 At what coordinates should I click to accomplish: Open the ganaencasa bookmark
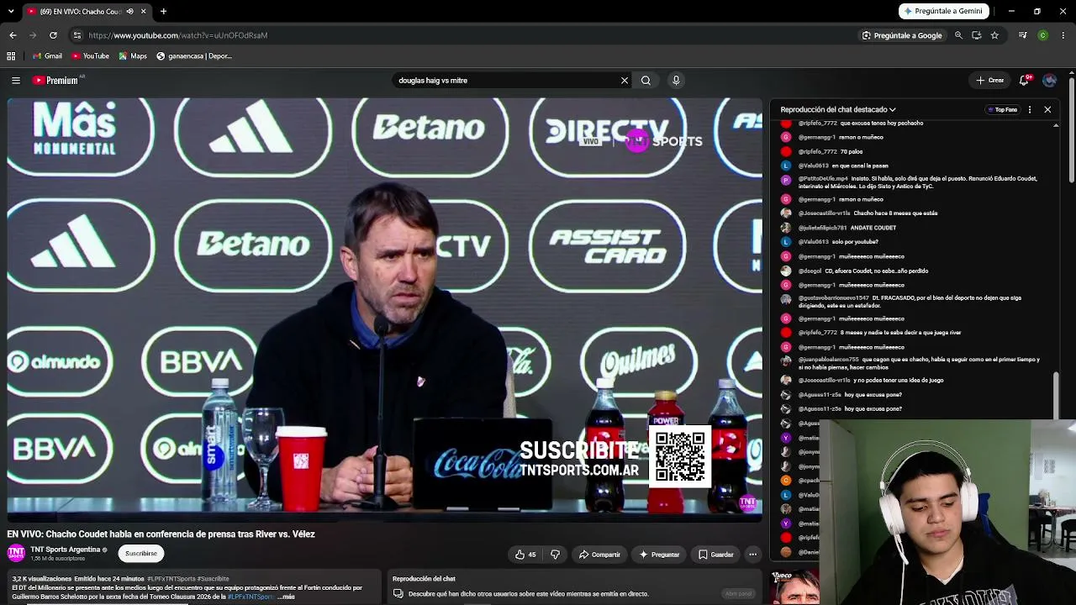coord(194,56)
